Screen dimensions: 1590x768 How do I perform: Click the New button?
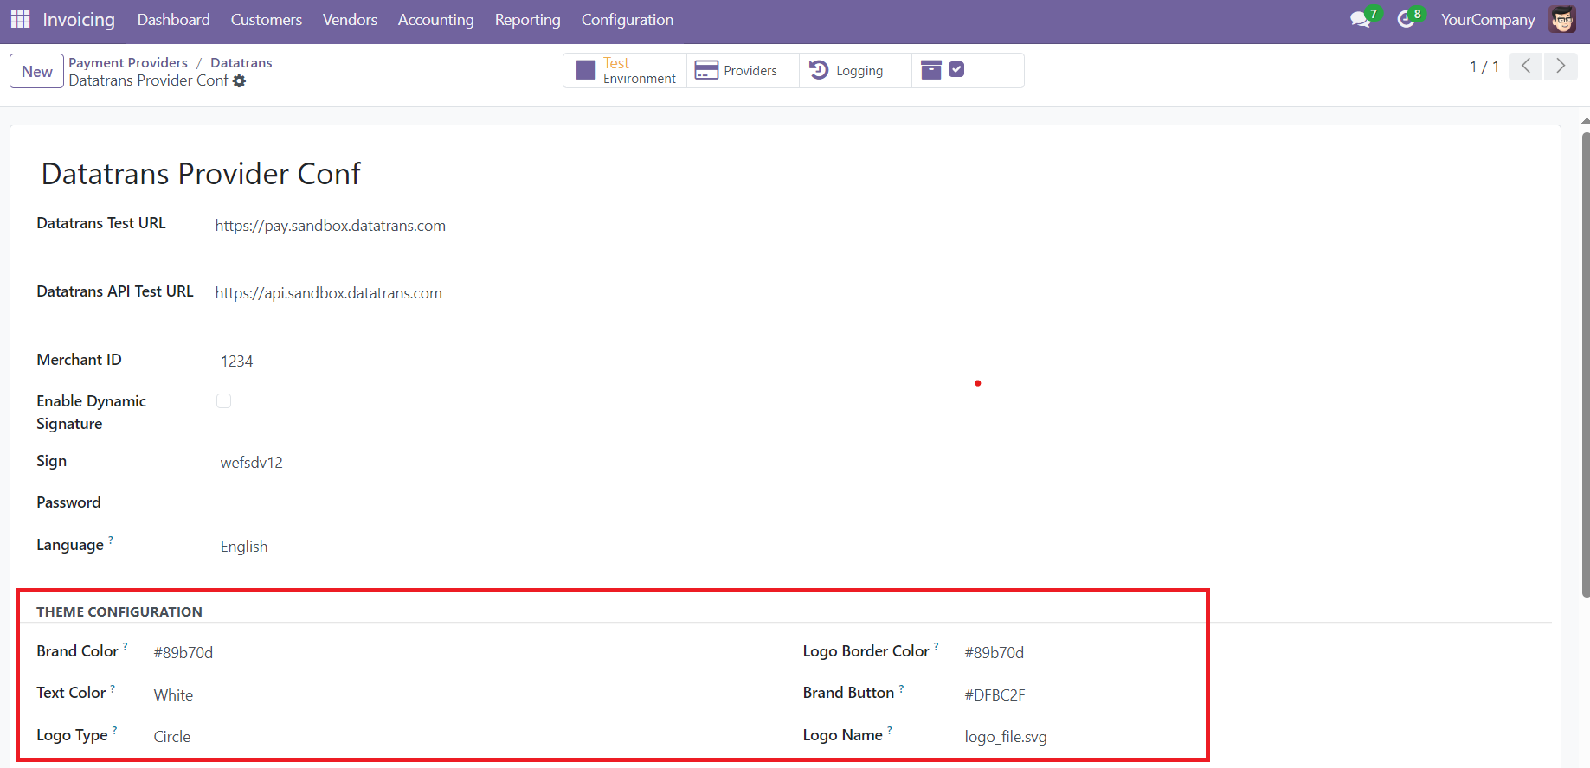[37, 71]
